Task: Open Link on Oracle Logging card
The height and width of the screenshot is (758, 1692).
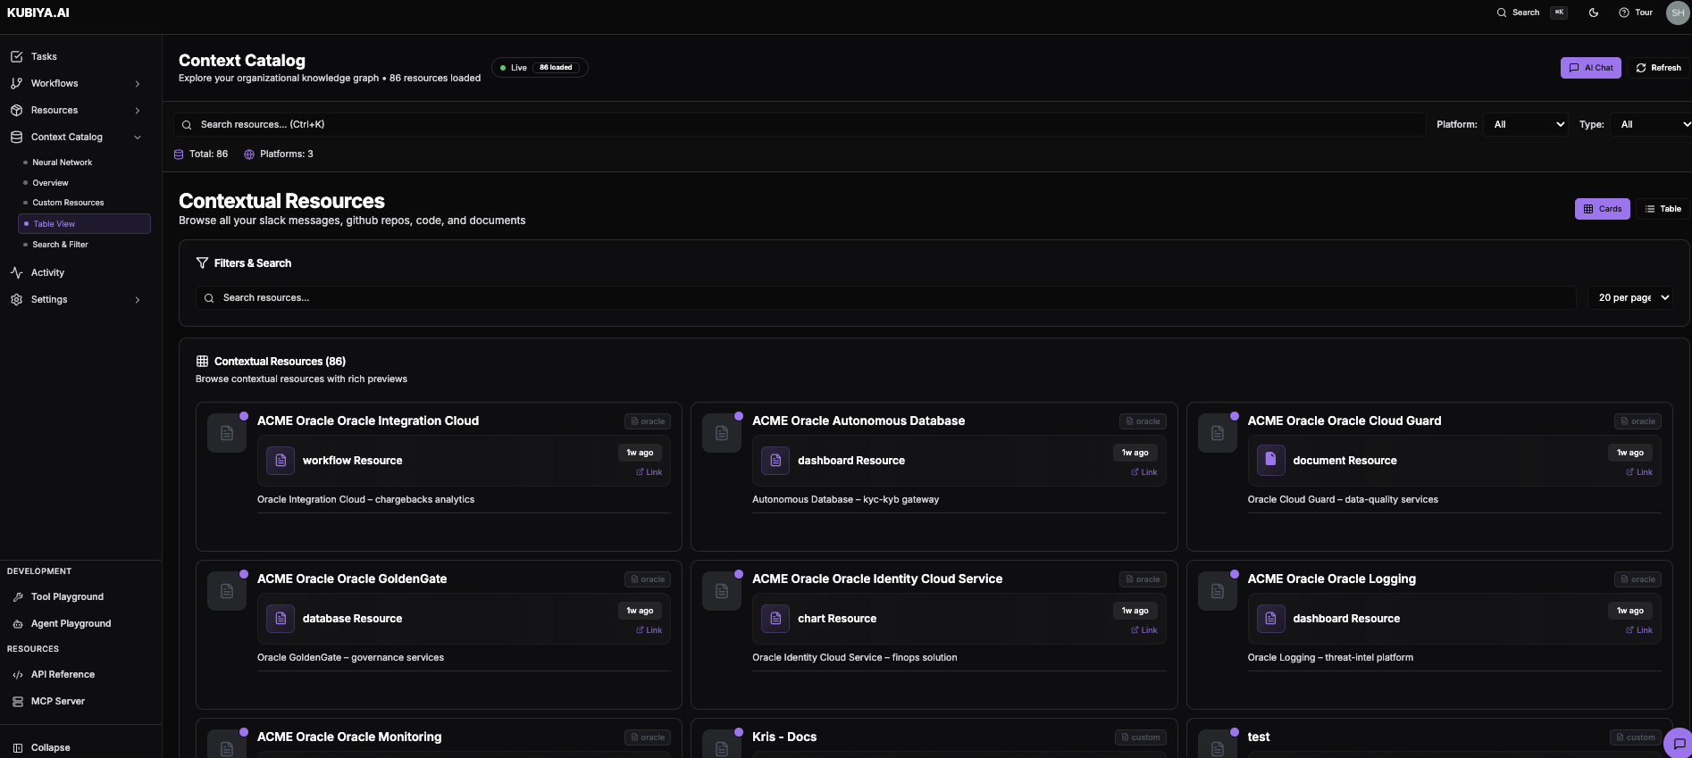Action: pyautogui.click(x=1639, y=630)
